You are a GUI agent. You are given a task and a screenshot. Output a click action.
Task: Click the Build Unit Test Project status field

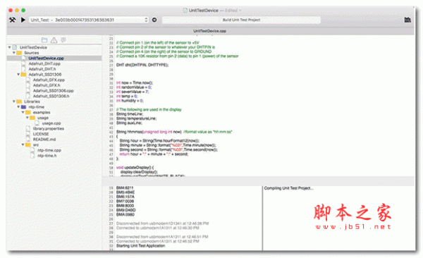click(x=241, y=20)
